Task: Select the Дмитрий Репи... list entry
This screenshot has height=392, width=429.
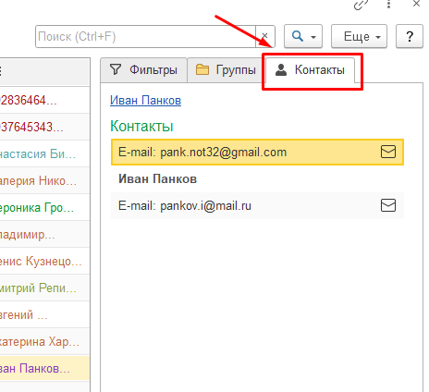Action: coord(44,288)
